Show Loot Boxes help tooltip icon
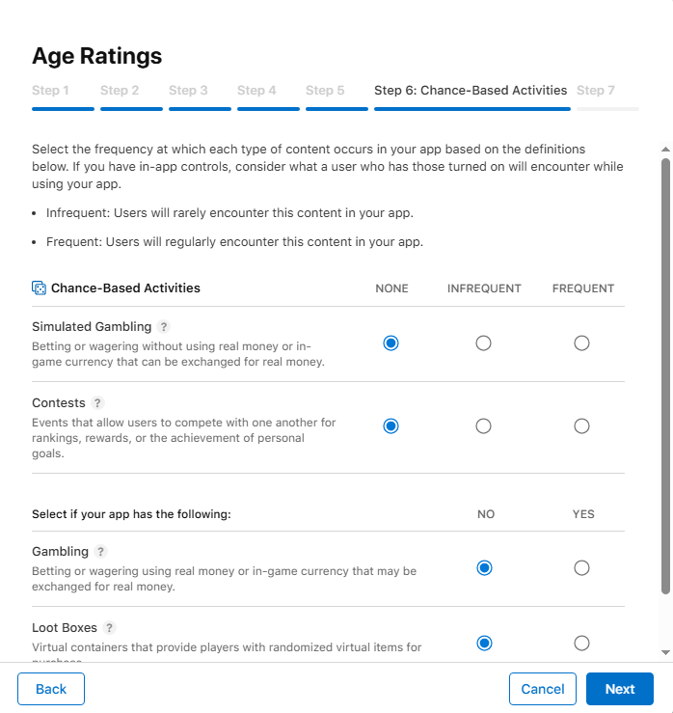 [x=109, y=628]
